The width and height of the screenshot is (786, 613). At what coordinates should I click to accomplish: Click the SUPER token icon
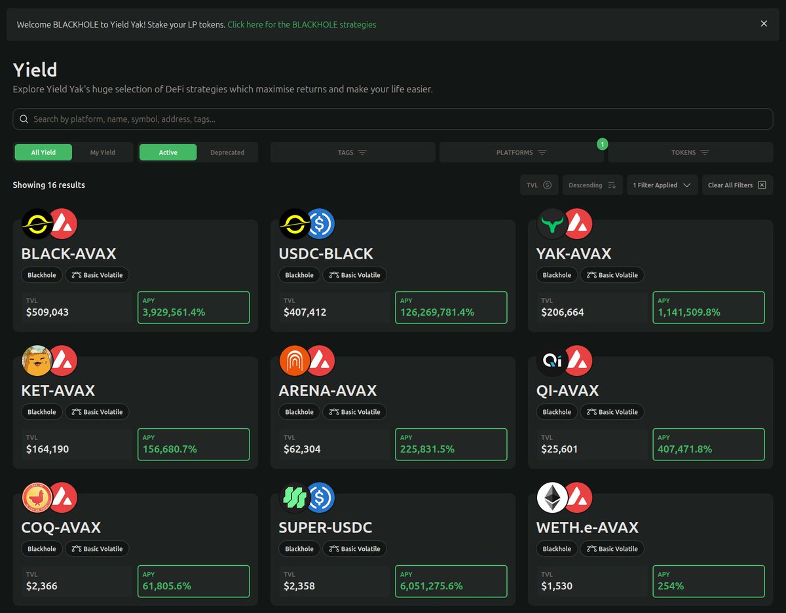pos(294,498)
